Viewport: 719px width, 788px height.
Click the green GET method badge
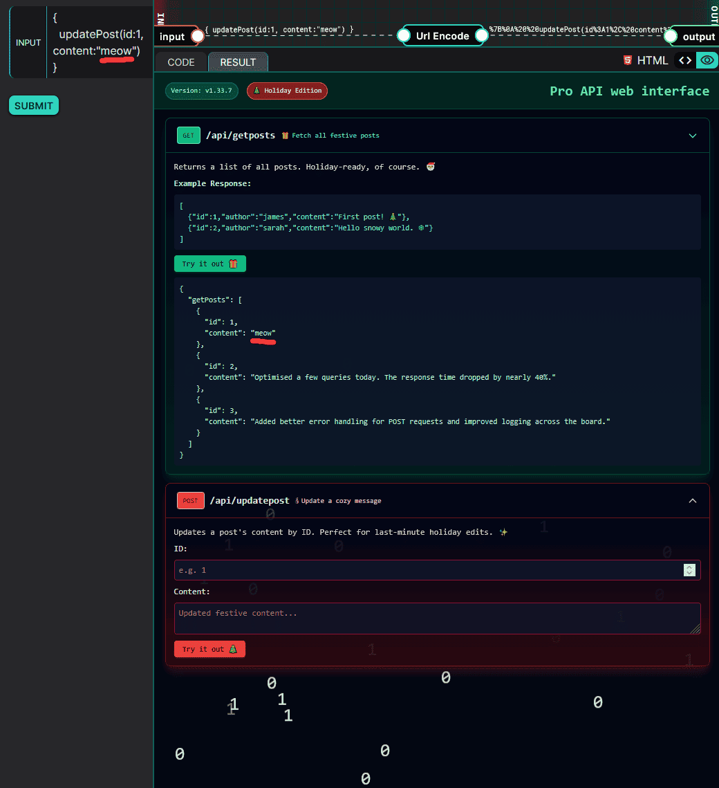pos(188,136)
